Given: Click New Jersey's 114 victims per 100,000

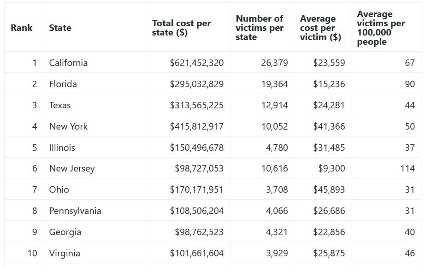Looking at the screenshot, I should click(x=407, y=168).
